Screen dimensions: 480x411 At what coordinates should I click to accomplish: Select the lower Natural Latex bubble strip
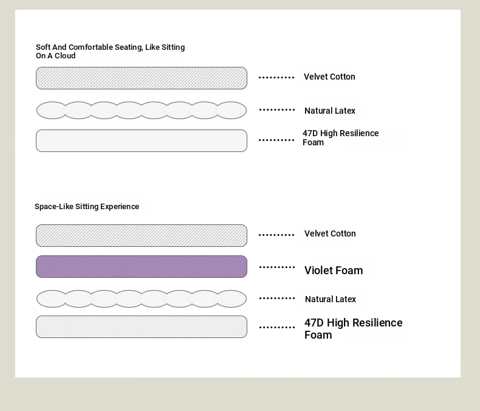tap(142, 299)
